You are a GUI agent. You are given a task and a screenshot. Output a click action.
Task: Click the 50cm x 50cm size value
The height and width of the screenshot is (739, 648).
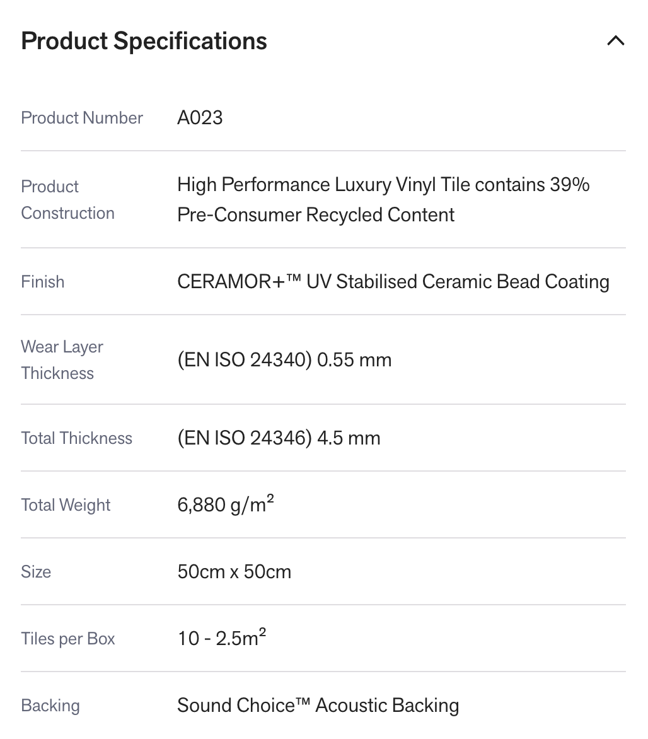234,572
